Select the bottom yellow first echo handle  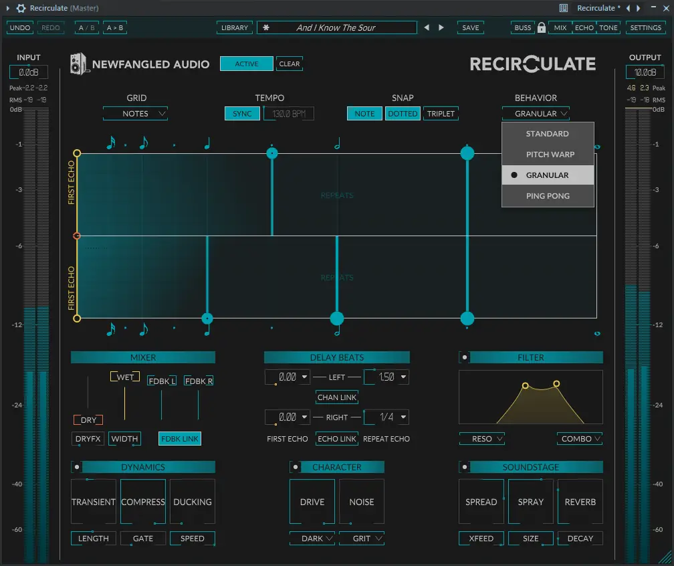point(77,318)
